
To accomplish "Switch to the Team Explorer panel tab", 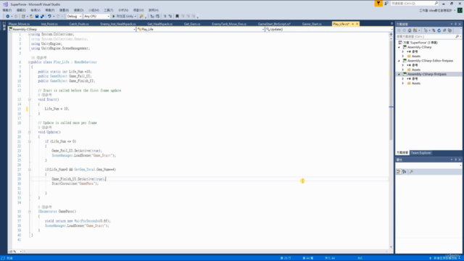I will click(420, 153).
